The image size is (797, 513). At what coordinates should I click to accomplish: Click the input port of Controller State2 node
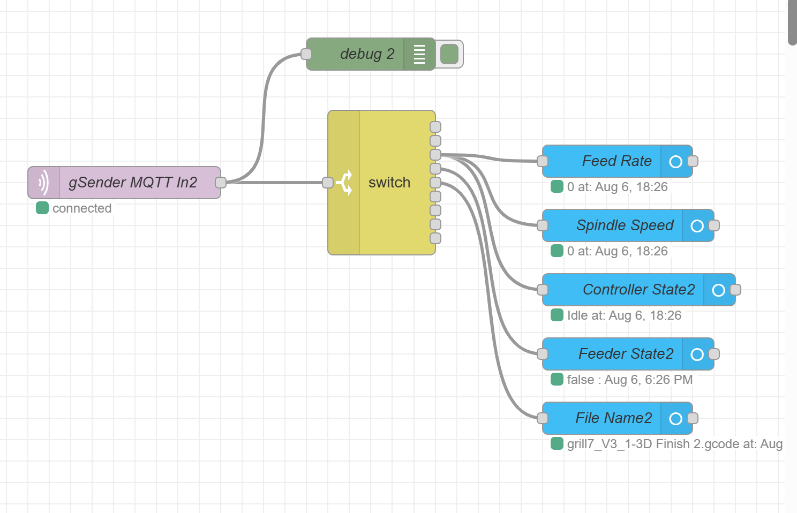coord(543,290)
